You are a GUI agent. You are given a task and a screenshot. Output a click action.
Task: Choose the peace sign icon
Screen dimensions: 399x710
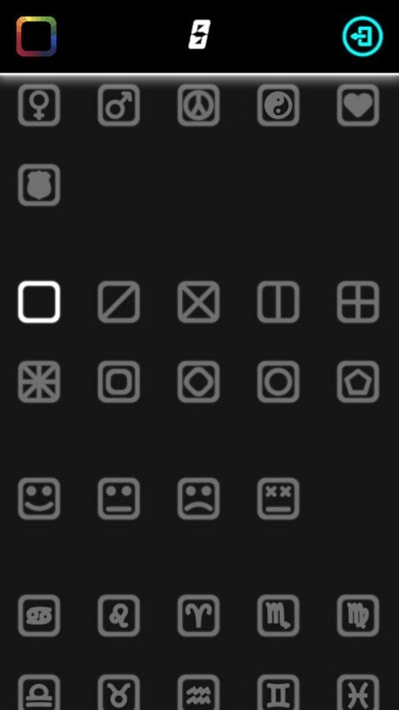click(199, 105)
